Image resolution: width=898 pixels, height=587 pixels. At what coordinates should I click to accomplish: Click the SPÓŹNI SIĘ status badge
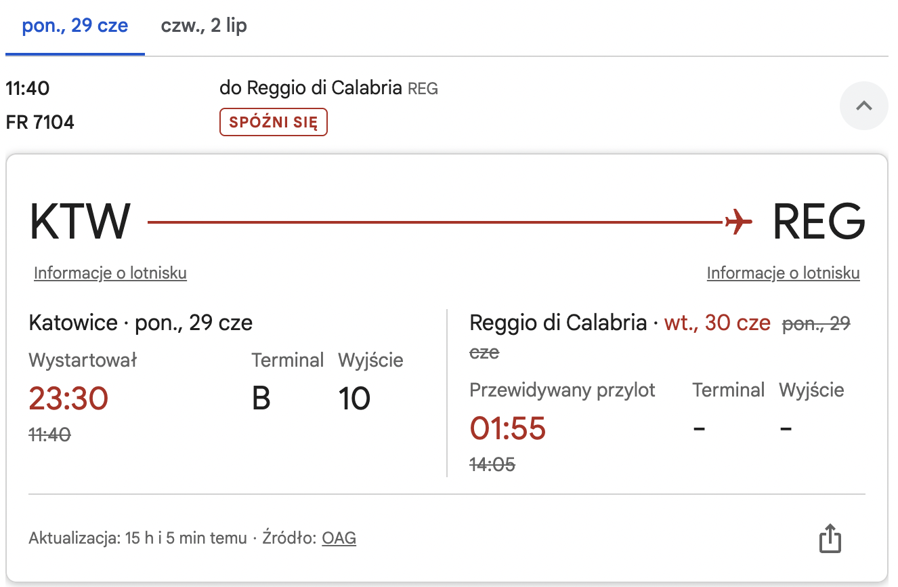tap(274, 123)
